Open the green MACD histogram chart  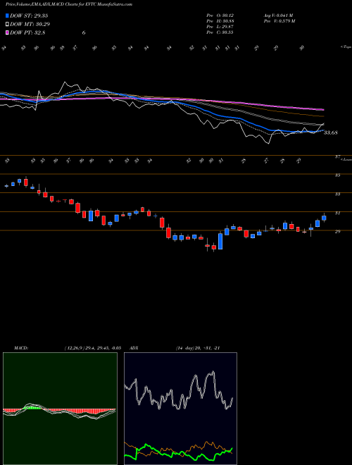[x=60, y=409]
